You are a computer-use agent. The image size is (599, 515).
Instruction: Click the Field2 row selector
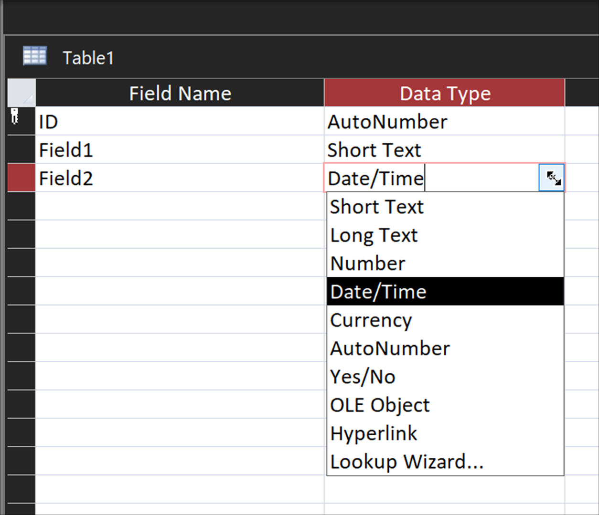21,178
